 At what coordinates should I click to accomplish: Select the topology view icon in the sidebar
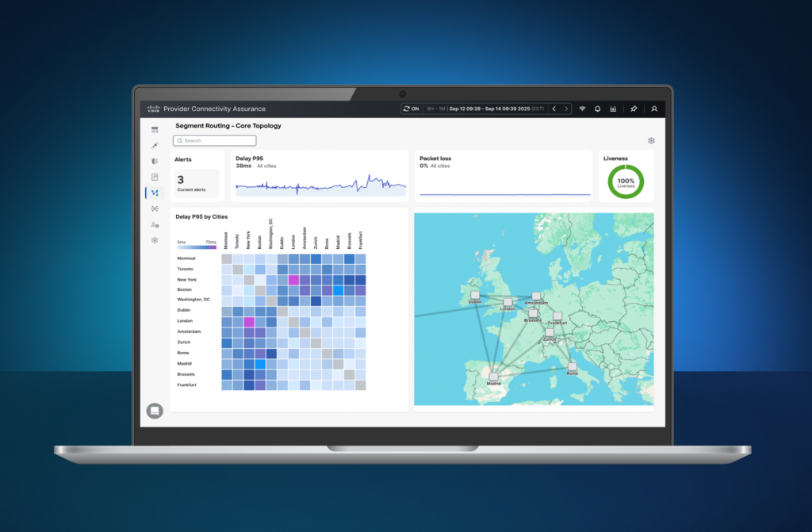pos(154,193)
